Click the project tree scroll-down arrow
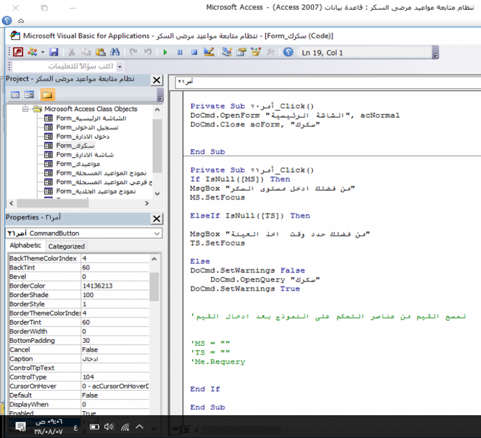 [158, 194]
